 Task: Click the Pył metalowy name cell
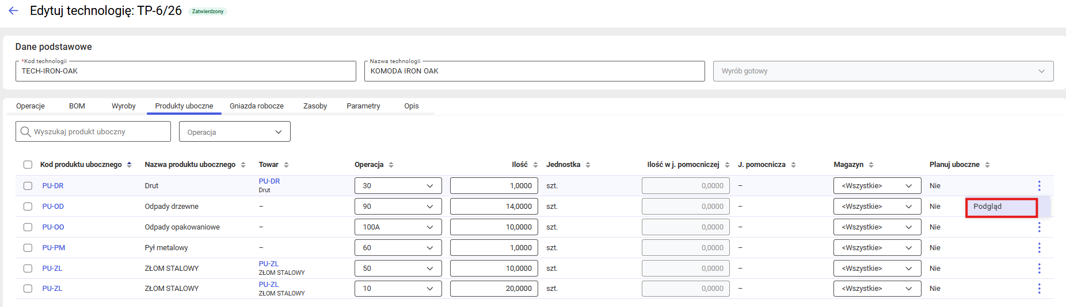tap(166, 248)
